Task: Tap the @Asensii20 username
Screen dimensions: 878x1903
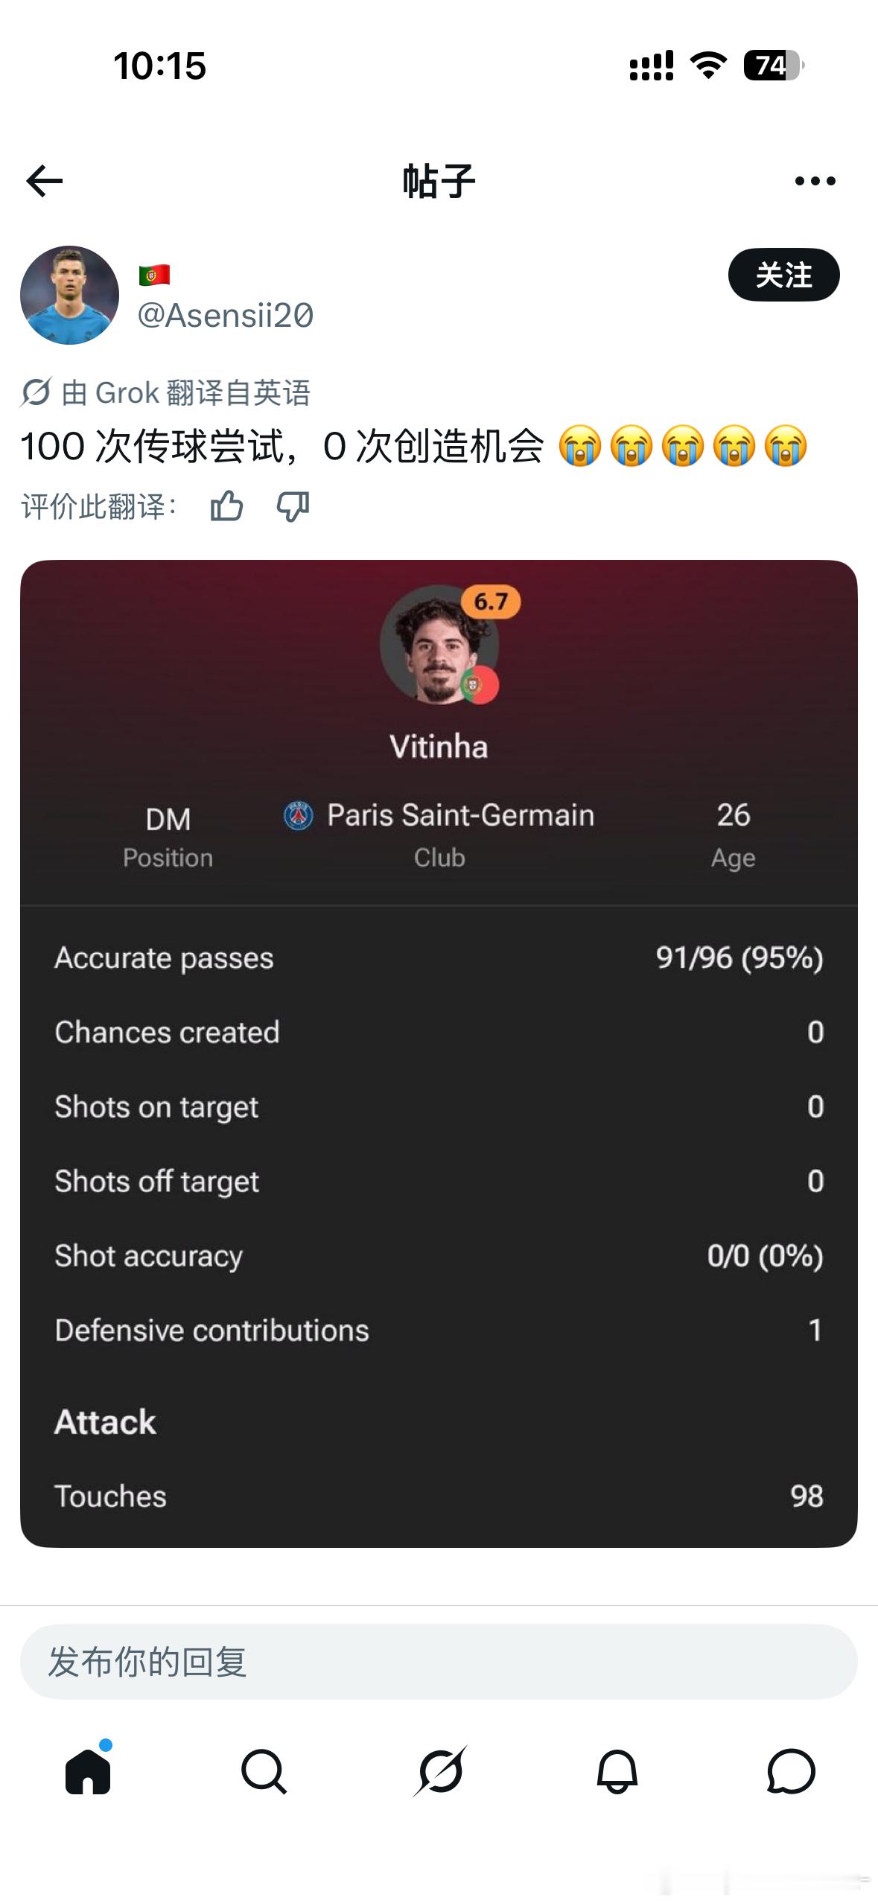Action: 226,316
